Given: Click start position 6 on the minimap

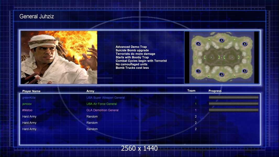Looking at the screenshot, I should pyautogui.click(x=244, y=44).
